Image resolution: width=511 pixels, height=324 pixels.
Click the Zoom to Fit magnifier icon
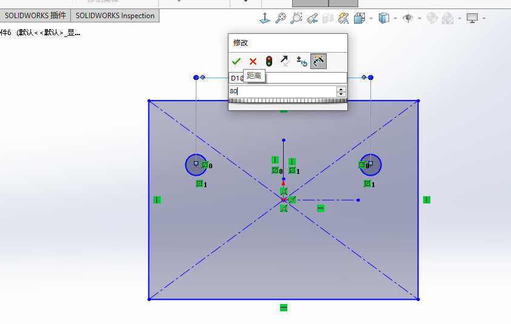(281, 18)
